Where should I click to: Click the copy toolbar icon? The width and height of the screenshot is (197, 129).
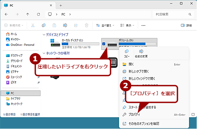[43, 25]
